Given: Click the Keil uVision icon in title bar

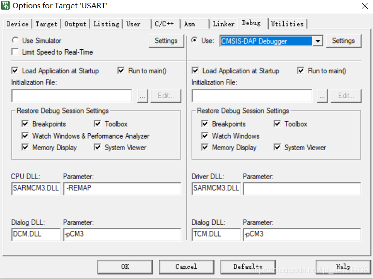Looking at the screenshot, I should click(x=5, y=5).
